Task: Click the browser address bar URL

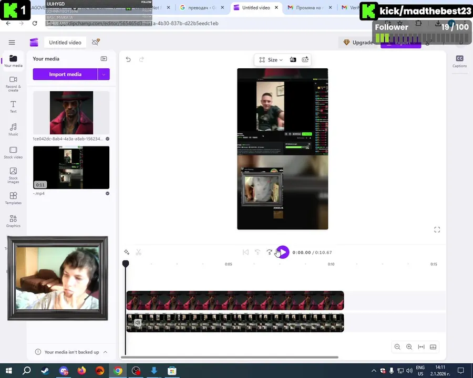Action: [x=139, y=23]
